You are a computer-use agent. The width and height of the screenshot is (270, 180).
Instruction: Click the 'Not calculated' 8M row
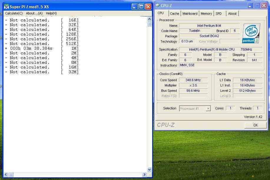coord(42,63)
